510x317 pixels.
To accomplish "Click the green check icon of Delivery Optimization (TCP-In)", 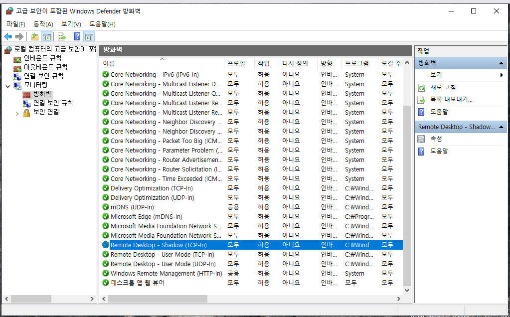I will click(x=105, y=188).
